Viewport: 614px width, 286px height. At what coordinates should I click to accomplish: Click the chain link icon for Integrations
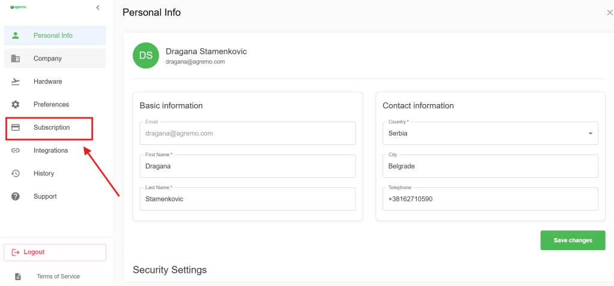(16, 150)
